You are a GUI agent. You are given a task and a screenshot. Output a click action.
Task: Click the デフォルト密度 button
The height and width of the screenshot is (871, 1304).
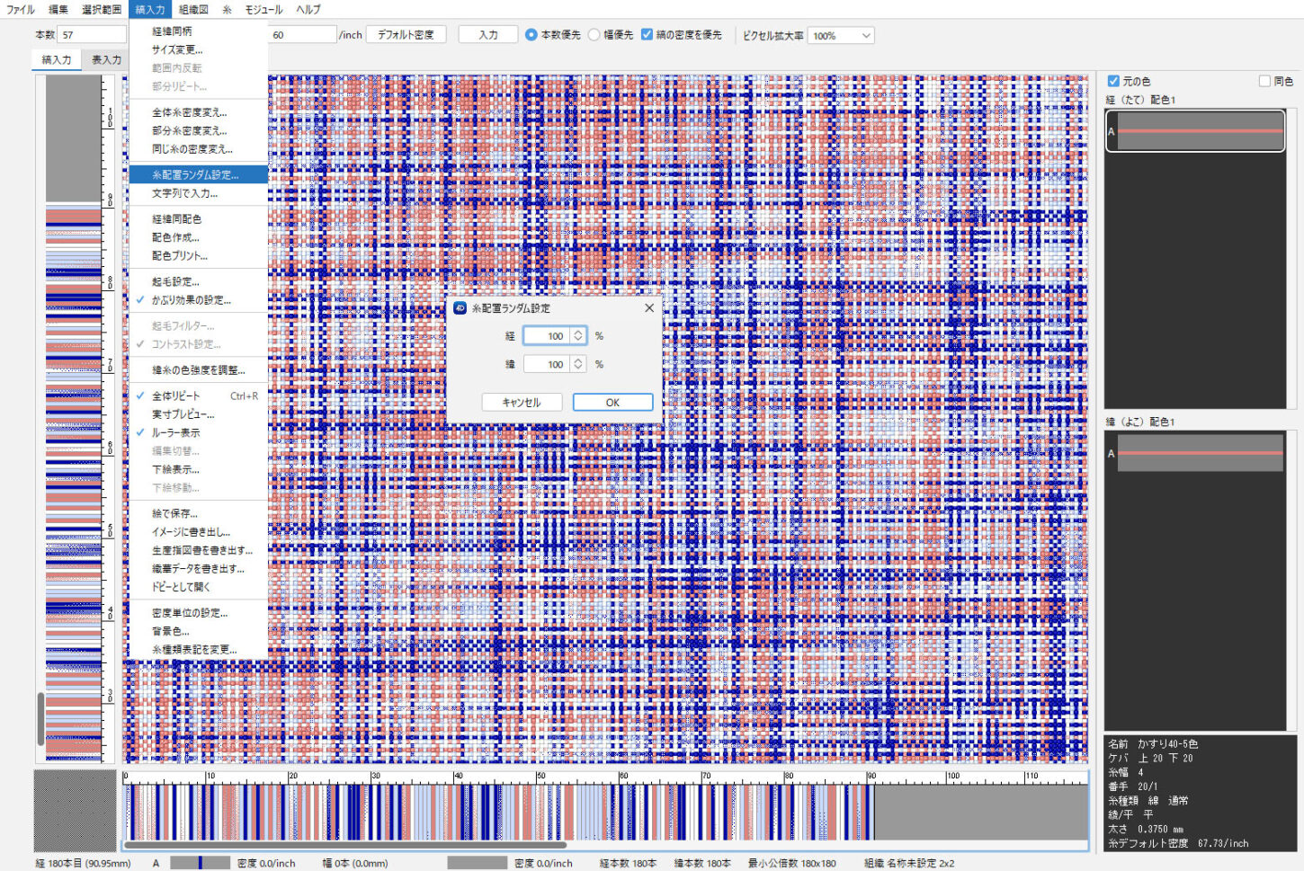tap(406, 35)
